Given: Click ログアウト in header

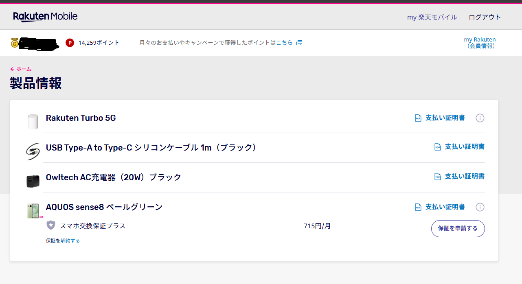Looking at the screenshot, I should 485,17.
